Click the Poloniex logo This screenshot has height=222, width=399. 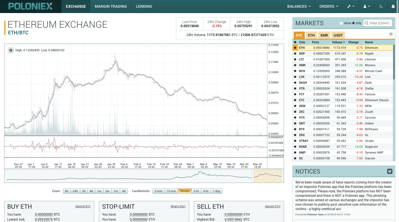(30, 6)
